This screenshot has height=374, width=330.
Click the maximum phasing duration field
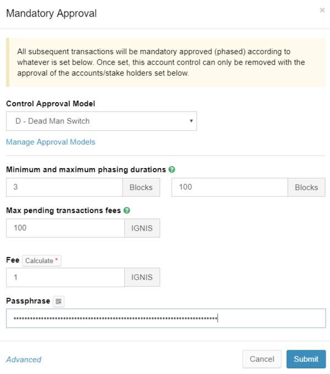coord(229,187)
